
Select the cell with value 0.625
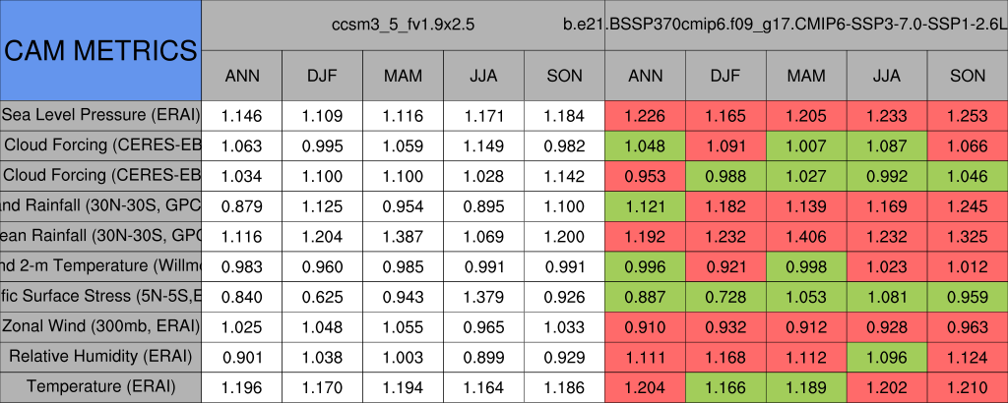pyautogui.click(x=322, y=296)
